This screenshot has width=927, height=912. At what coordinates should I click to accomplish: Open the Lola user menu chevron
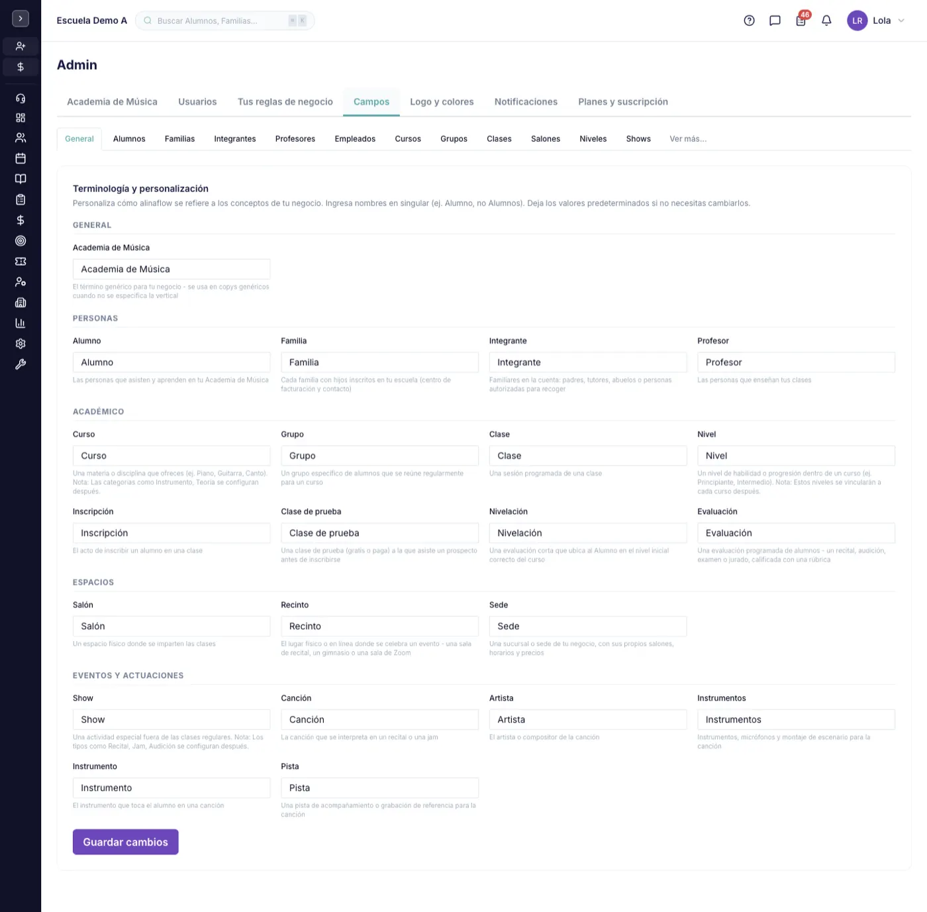(901, 21)
